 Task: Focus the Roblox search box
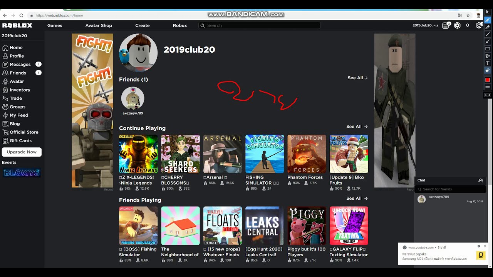pos(259,25)
